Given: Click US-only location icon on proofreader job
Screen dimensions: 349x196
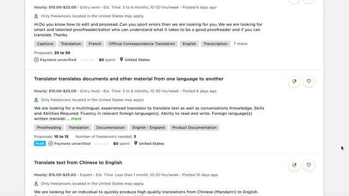Looking at the screenshot, I should tap(36, 16).
